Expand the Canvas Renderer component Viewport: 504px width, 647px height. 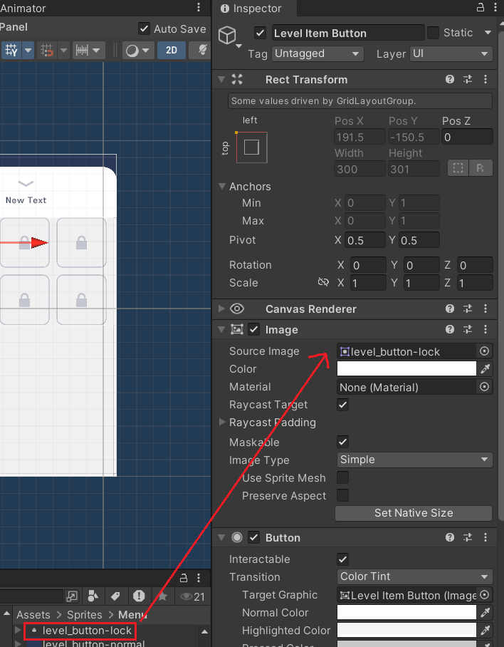point(221,309)
